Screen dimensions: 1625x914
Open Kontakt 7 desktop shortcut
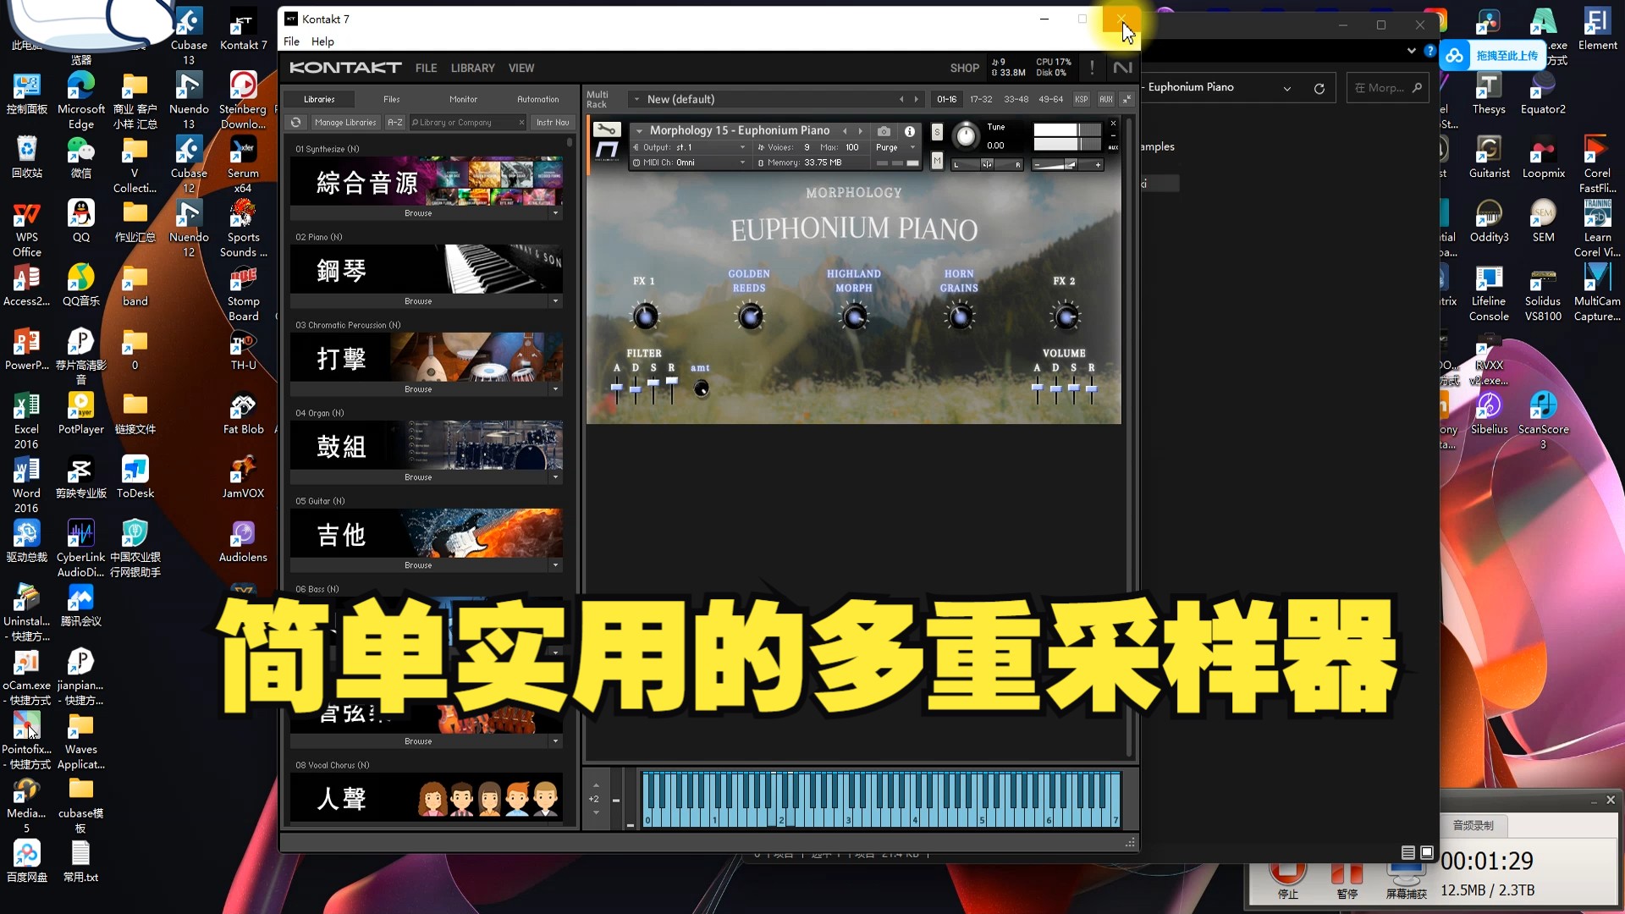[x=243, y=30]
